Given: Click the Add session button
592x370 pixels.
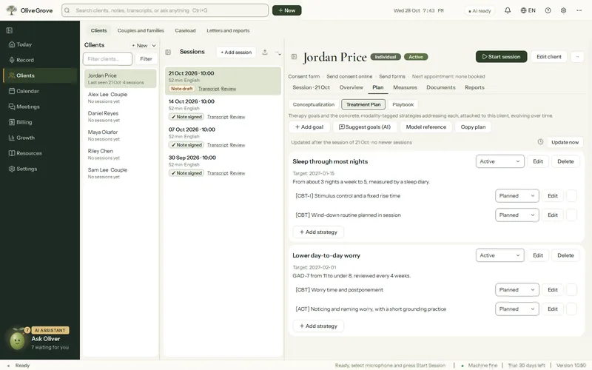Looking at the screenshot, I should (236, 52).
